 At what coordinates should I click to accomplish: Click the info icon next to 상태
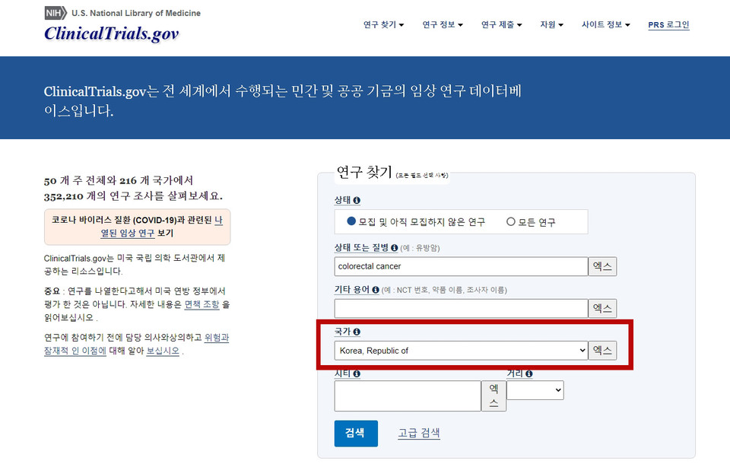click(x=357, y=200)
